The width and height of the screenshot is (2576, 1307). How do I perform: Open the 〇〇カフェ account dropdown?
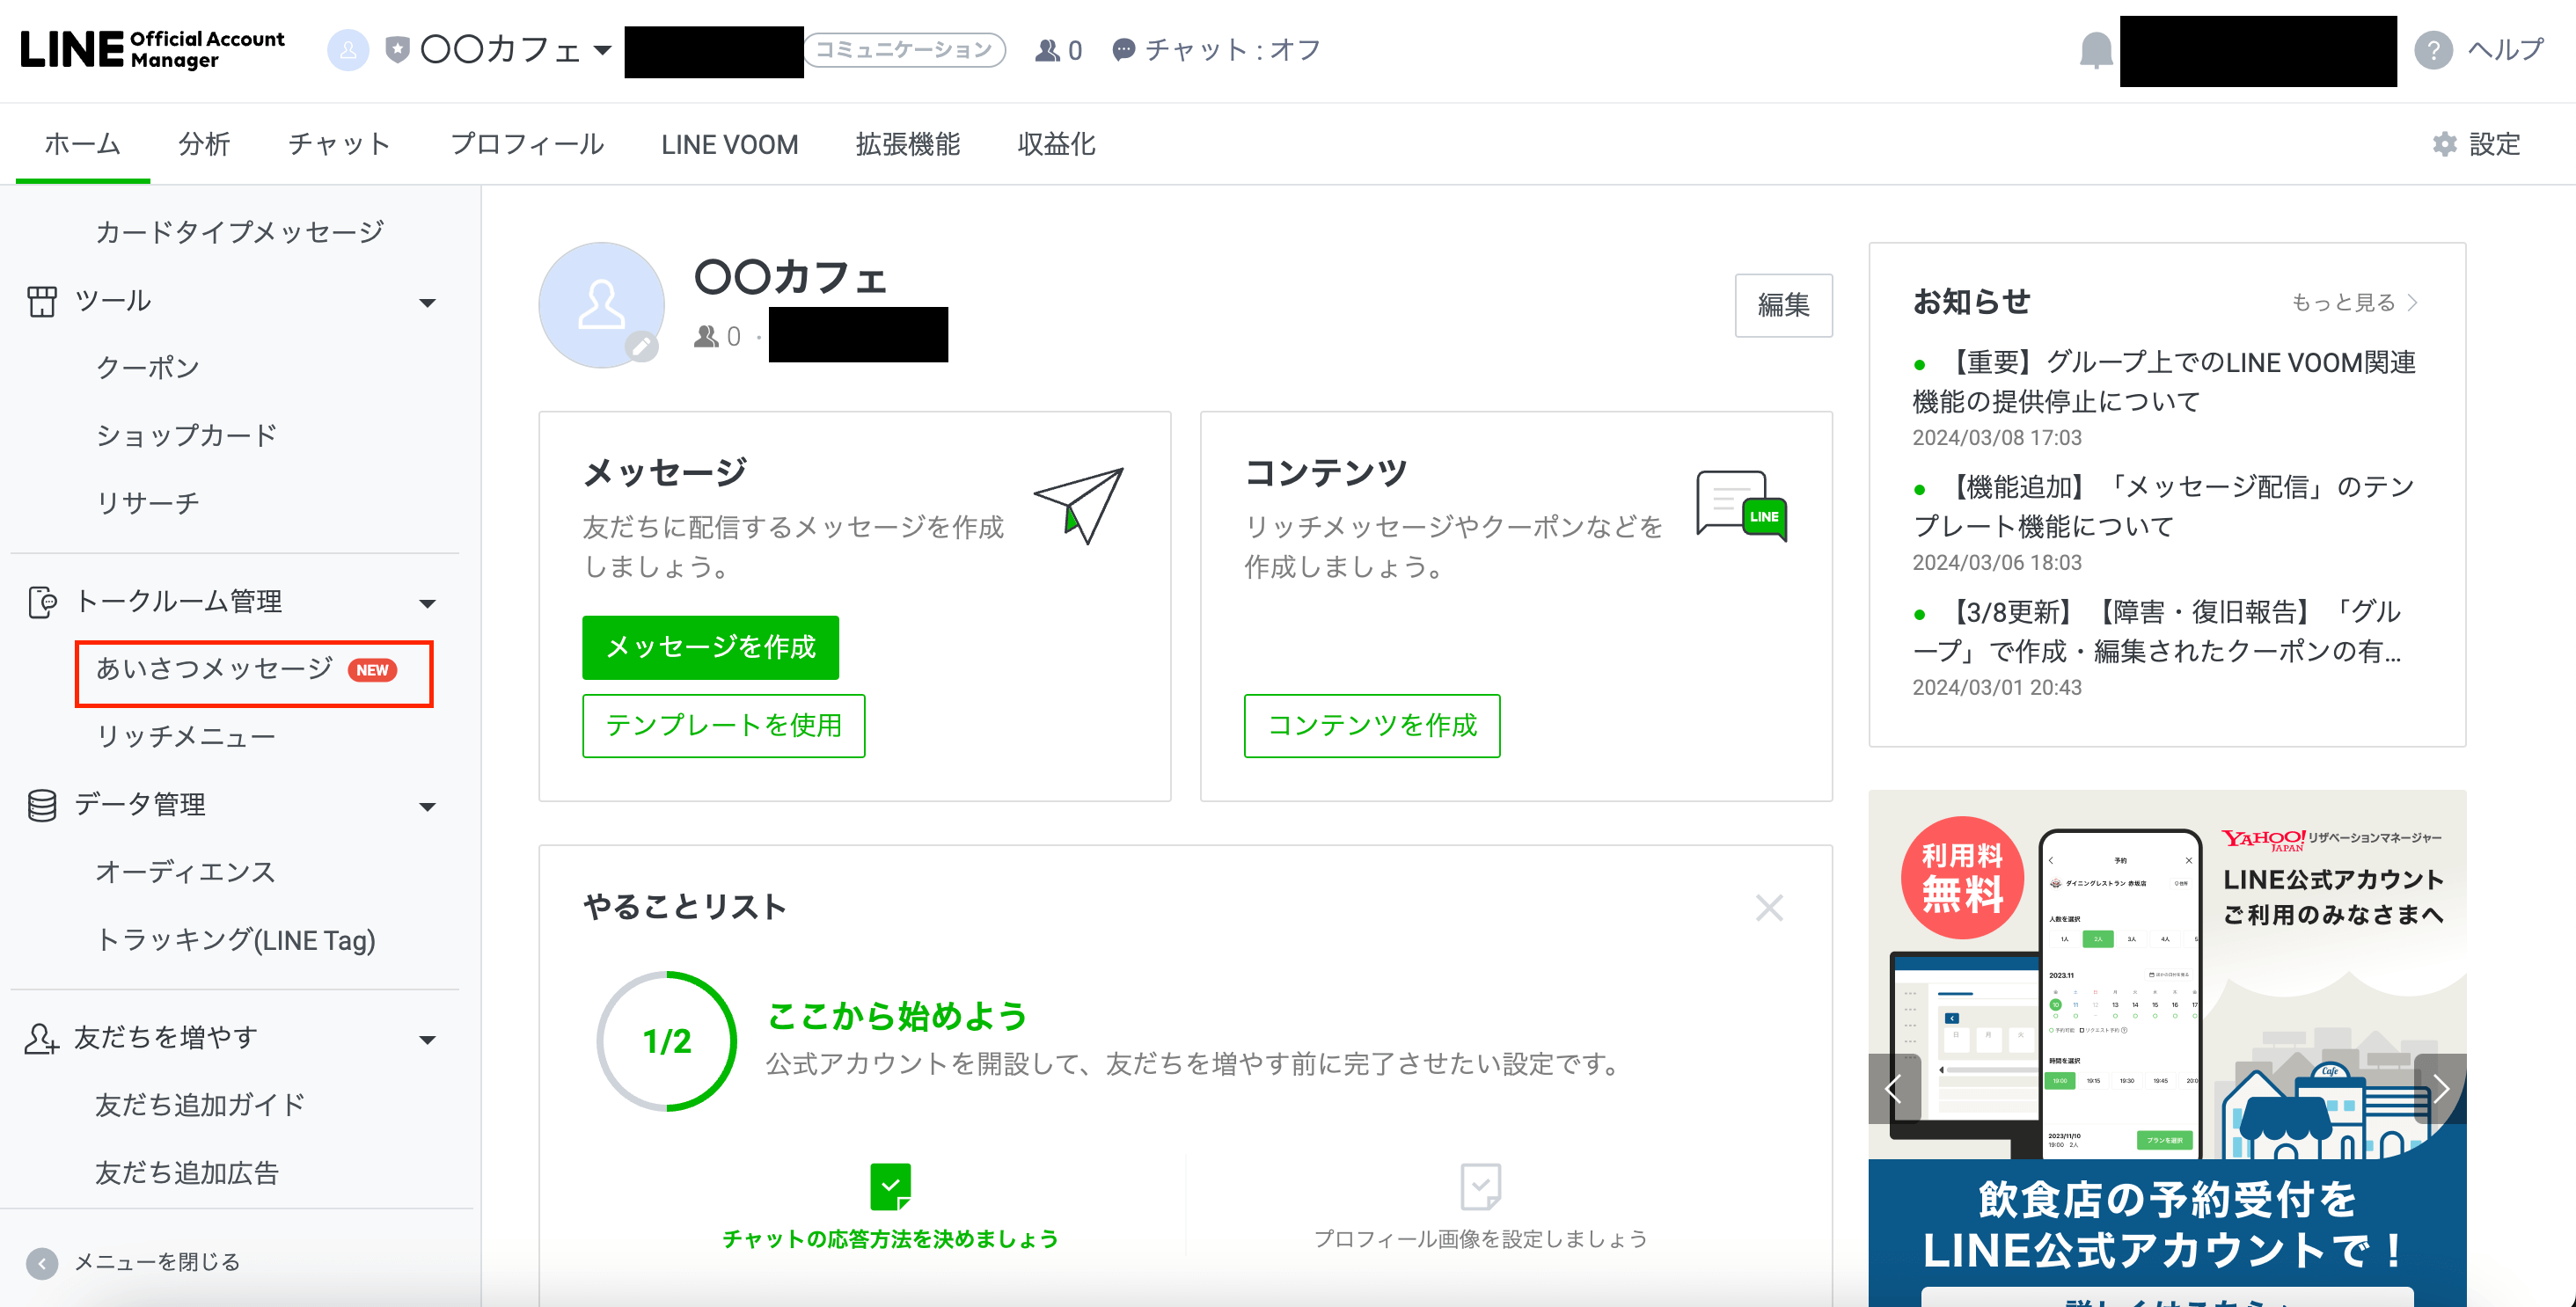[516, 50]
